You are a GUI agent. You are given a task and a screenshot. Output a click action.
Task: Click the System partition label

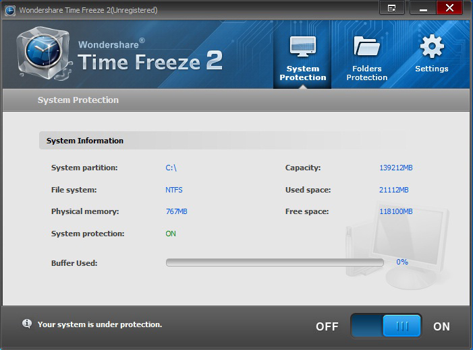pos(84,168)
